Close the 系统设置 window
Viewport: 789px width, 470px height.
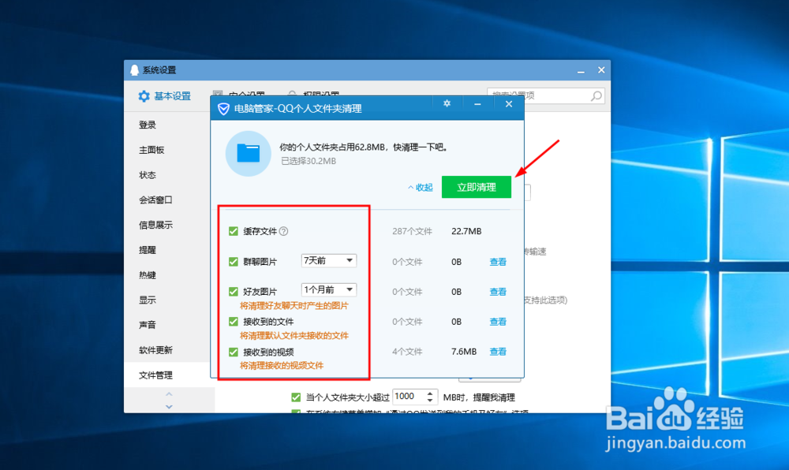[601, 70]
